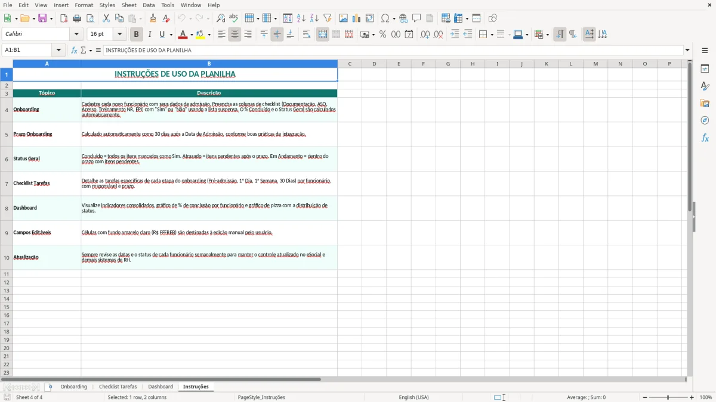Align cell text right
The image size is (716, 402).
click(x=248, y=35)
